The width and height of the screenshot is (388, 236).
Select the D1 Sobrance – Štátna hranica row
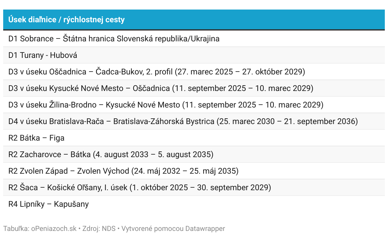point(194,39)
